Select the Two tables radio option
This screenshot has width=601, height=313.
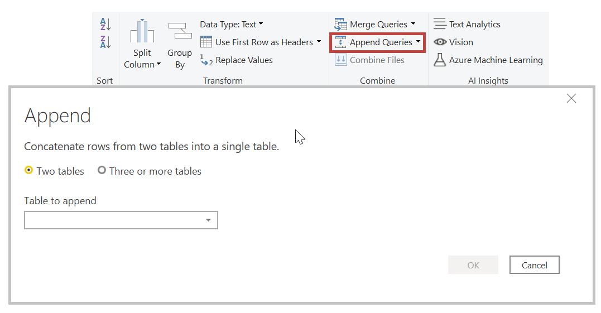pyautogui.click(x=29, y=170)
